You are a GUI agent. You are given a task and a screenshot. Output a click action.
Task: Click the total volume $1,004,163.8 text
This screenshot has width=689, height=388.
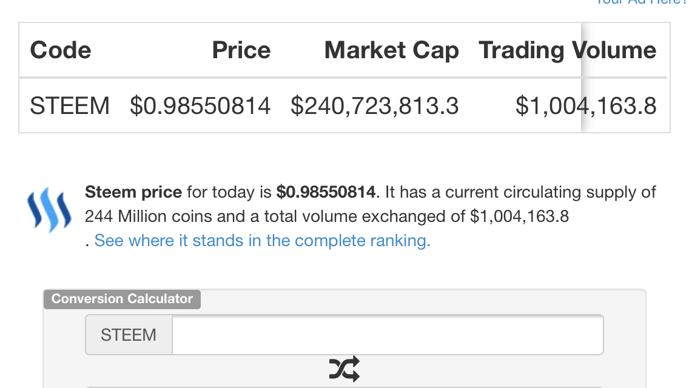pyautogui.click(x=519, y=216)
